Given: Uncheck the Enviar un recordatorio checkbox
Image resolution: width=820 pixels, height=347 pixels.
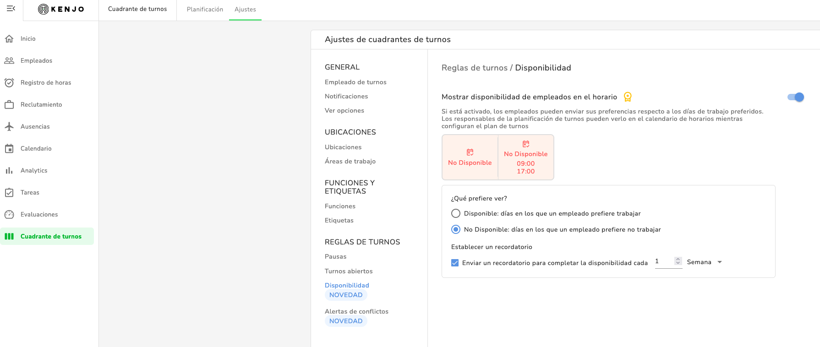Looking at the screenshot, I should pos(455,263).
